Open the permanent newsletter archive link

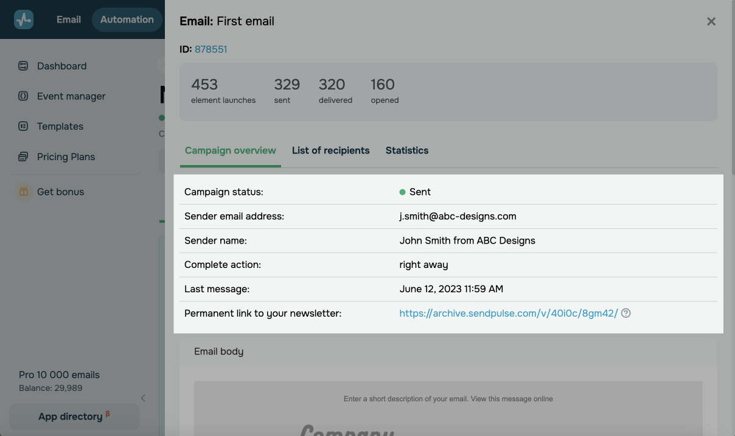click(508, 314)
